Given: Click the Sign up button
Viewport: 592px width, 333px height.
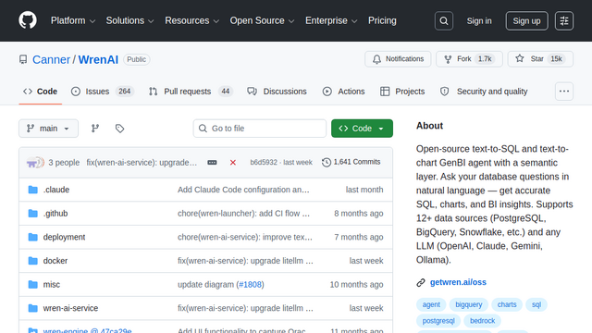Looking at the screenshot, I should [526, 20].
